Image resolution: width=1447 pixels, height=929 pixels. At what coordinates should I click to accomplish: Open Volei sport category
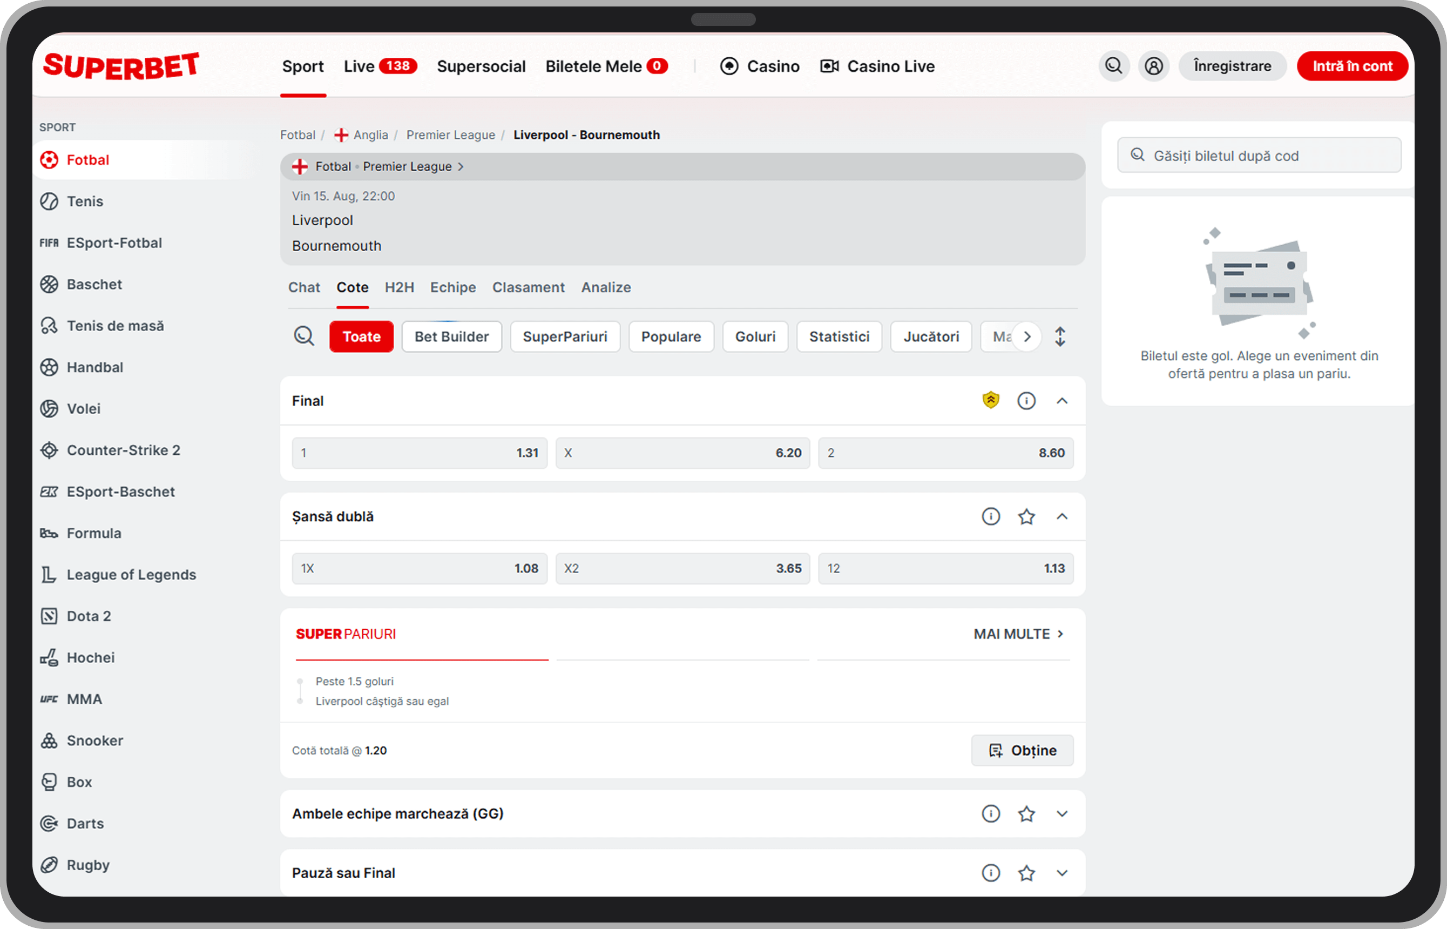[x=70, y=408]
